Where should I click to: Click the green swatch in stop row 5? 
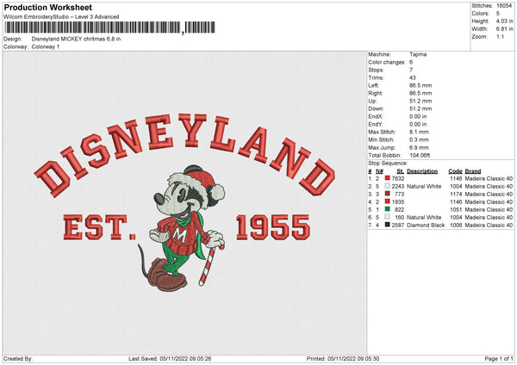click(x=388, y=209)
